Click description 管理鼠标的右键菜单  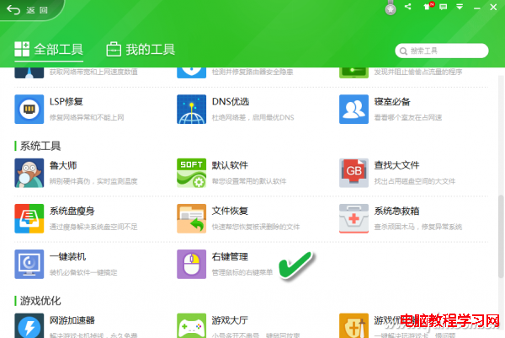[x=242, y=272]
